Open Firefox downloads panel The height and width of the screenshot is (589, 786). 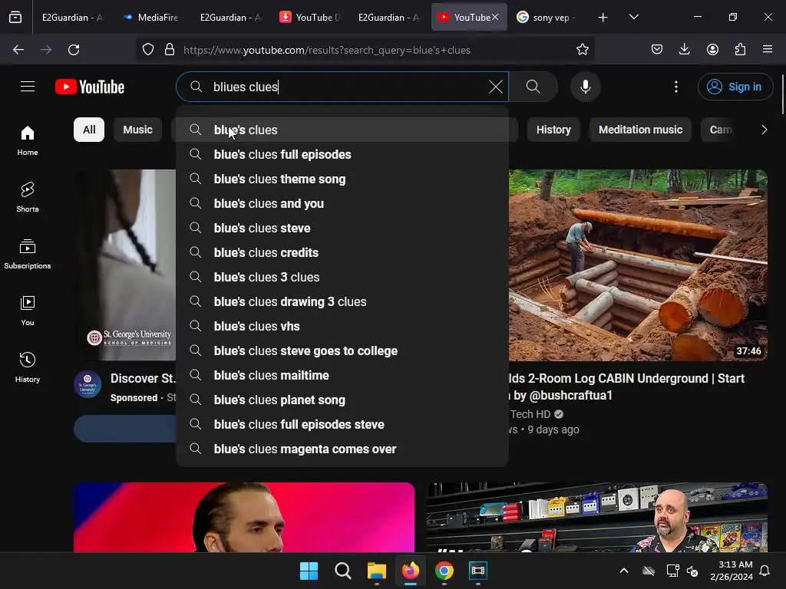(684, 50)
